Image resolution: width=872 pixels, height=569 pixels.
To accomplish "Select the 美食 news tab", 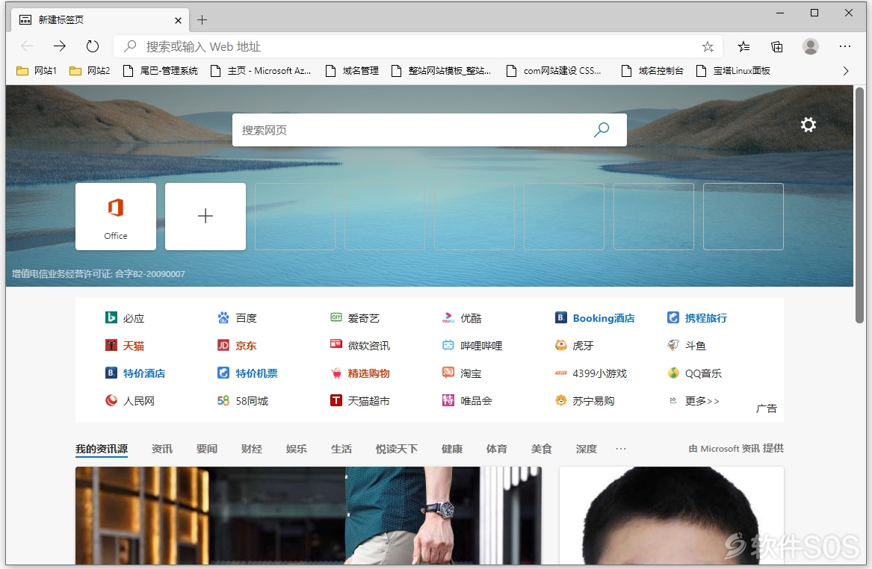I will (x=541, y=449).
